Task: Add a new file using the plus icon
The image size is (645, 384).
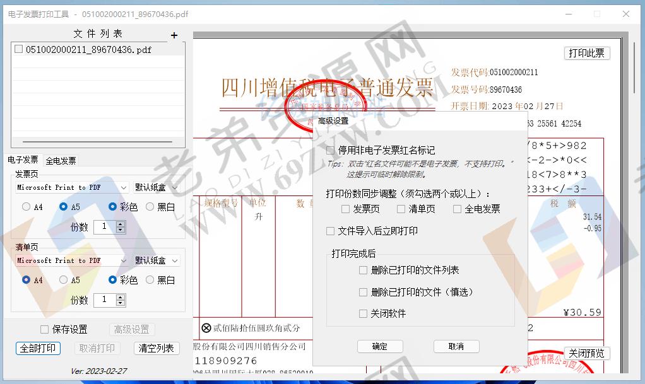Action: point(174,35)
